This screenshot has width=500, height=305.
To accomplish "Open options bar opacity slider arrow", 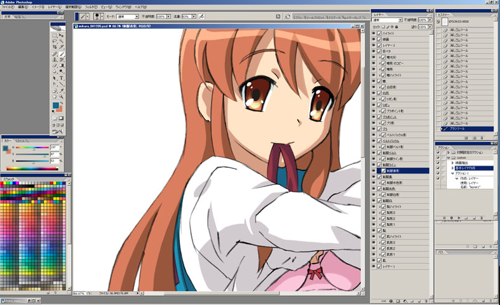I will 169,17.
